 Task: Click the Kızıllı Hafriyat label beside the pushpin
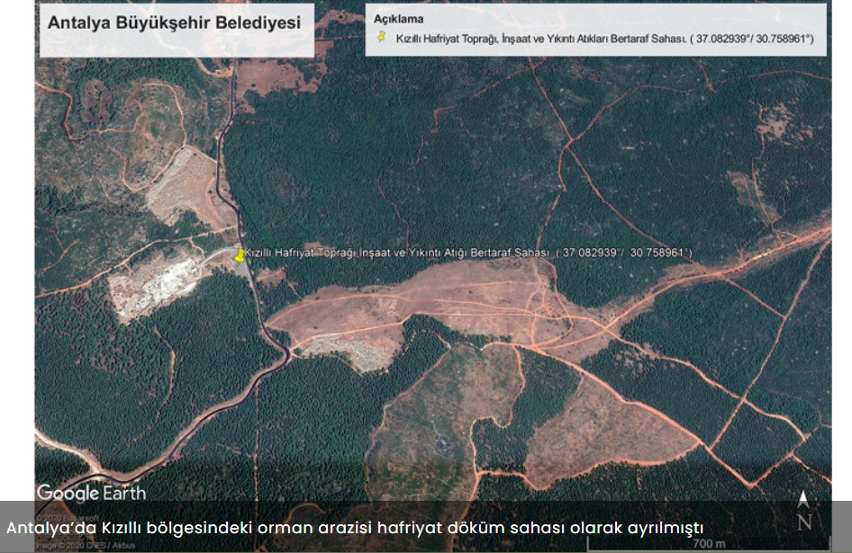[396, 253]
